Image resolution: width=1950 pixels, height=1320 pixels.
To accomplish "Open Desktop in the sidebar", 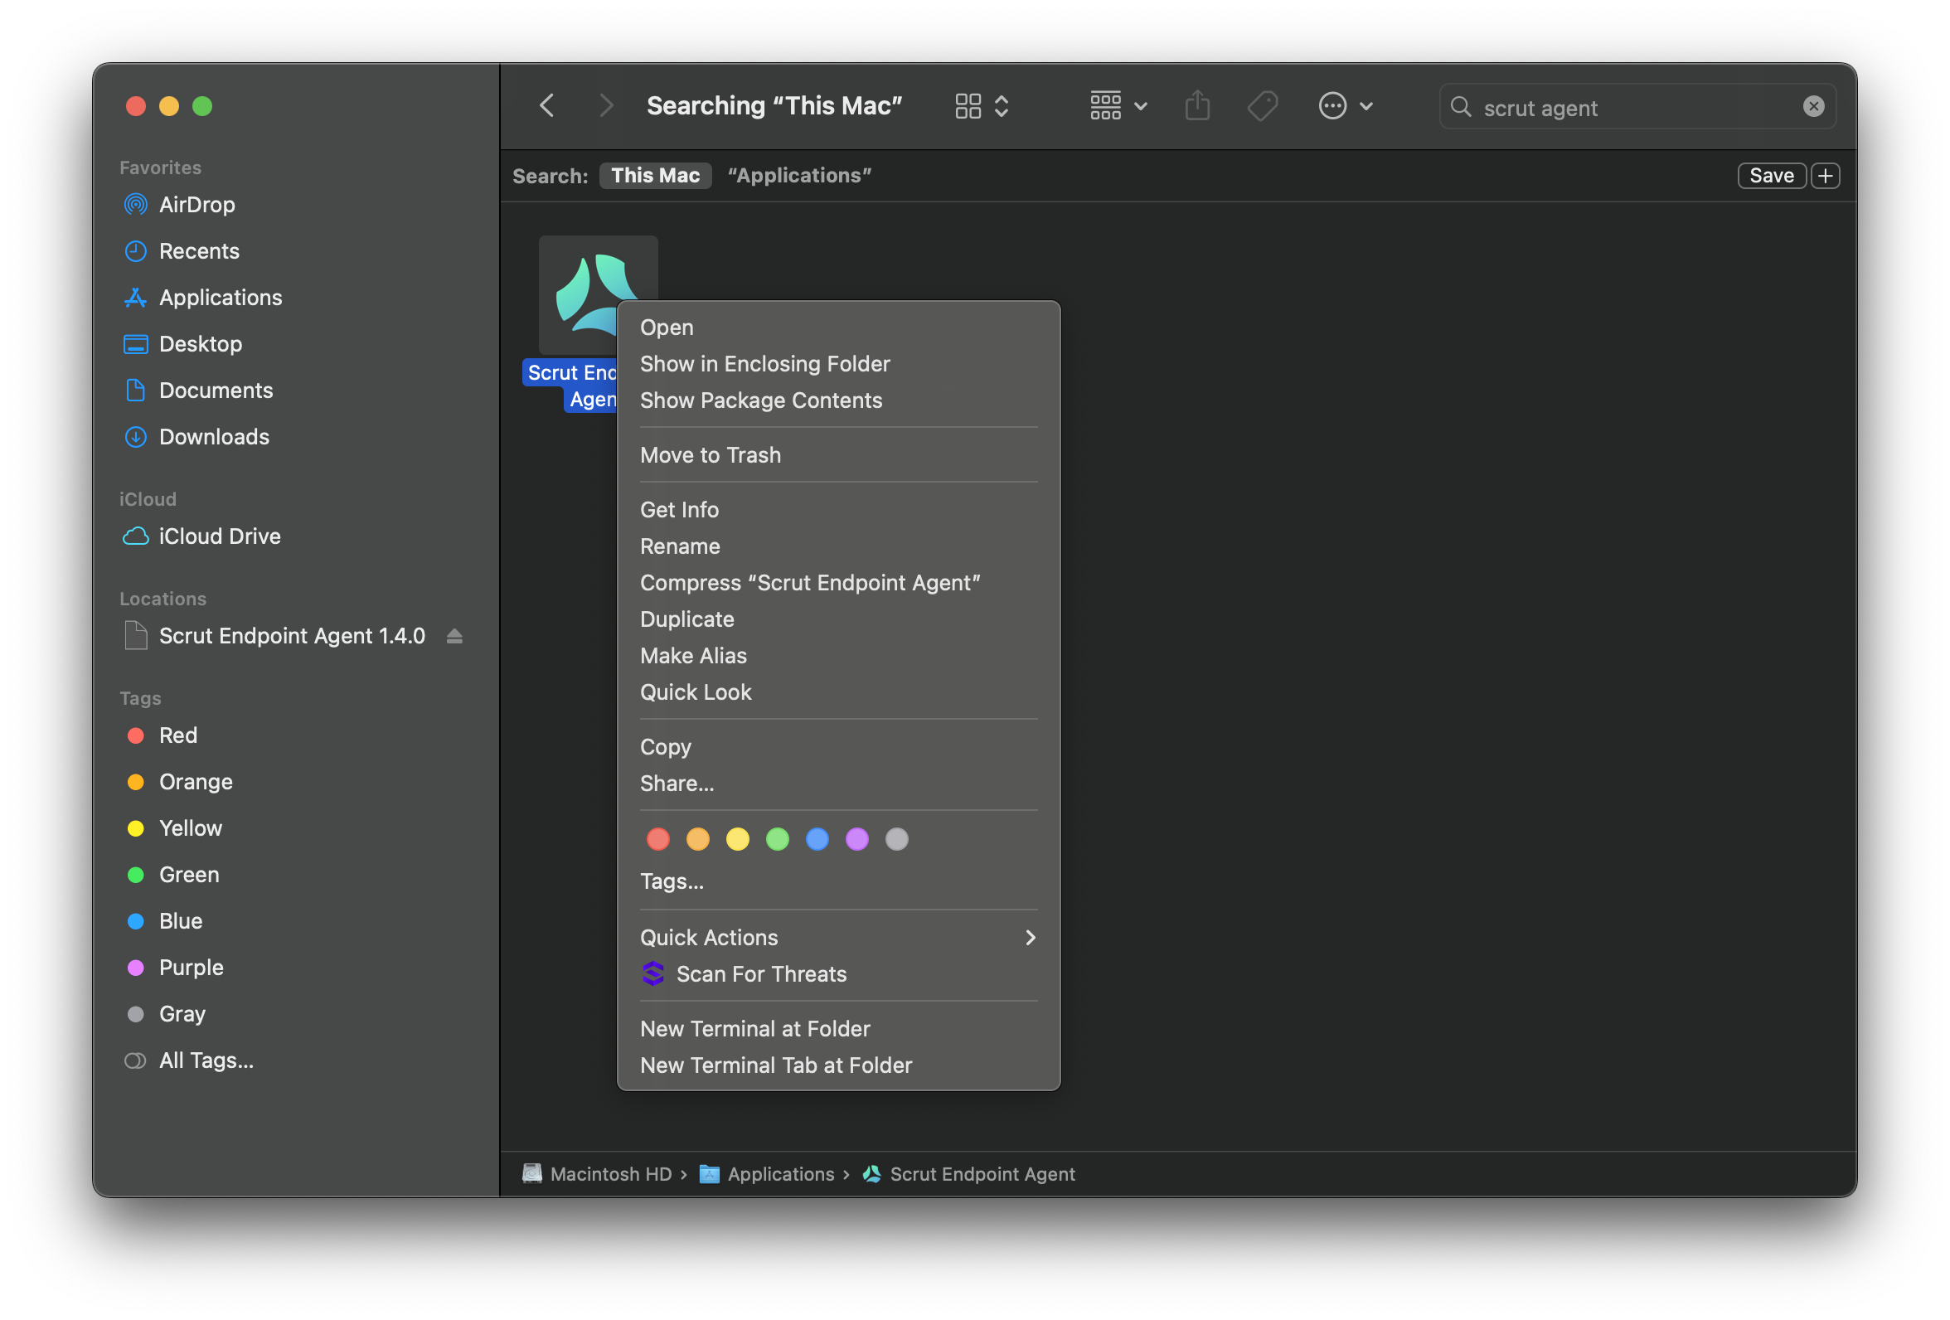I will [182, 344].
